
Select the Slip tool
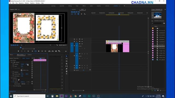67,66
